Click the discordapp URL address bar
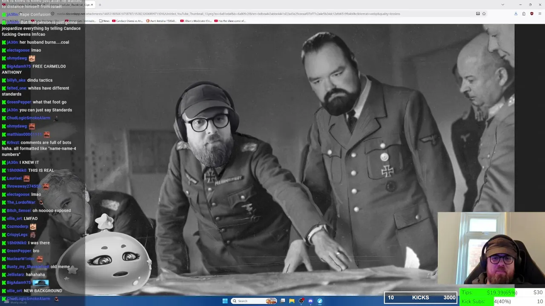The width and height of the screenshot is (545, 306). point(264,14)
